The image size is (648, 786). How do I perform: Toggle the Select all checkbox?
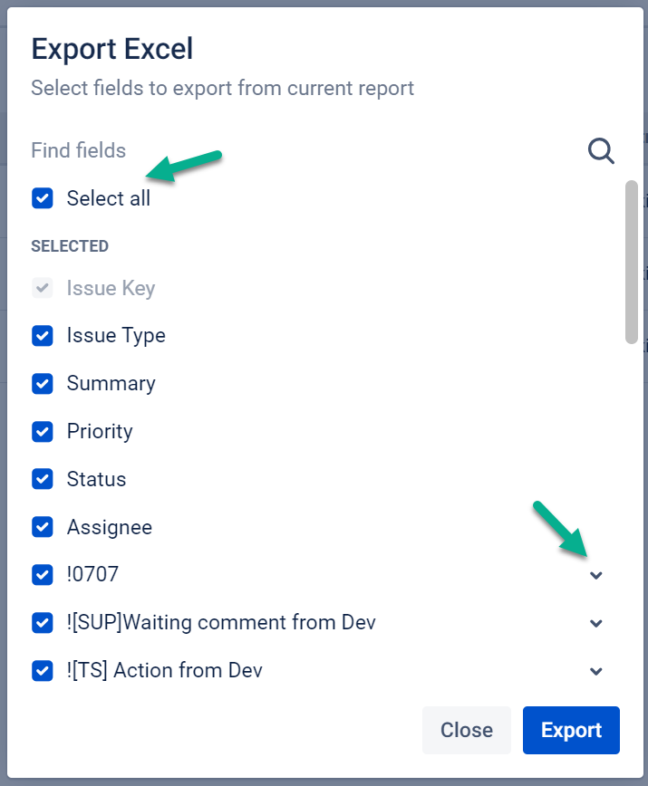pos(43,198)
